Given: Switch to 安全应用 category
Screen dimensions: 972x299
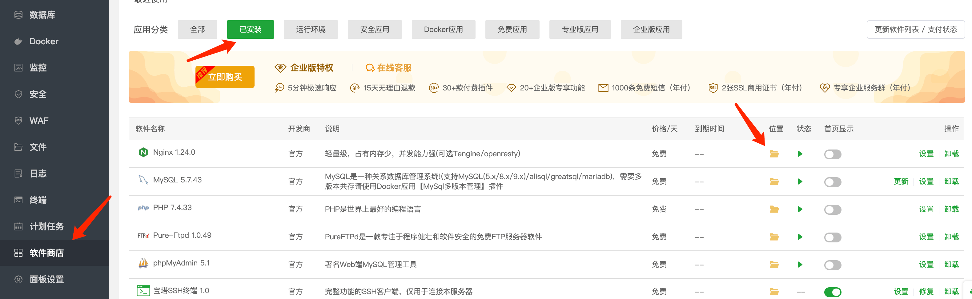Looking at the screenshot, I should [x=374, y=30].
